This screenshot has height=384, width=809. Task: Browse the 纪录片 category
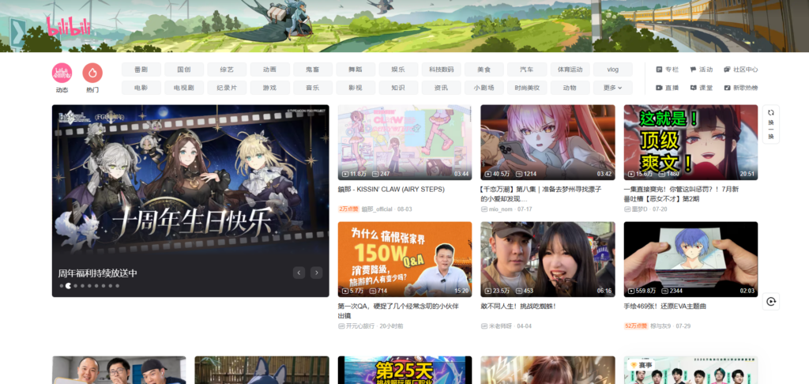(227, 88)
